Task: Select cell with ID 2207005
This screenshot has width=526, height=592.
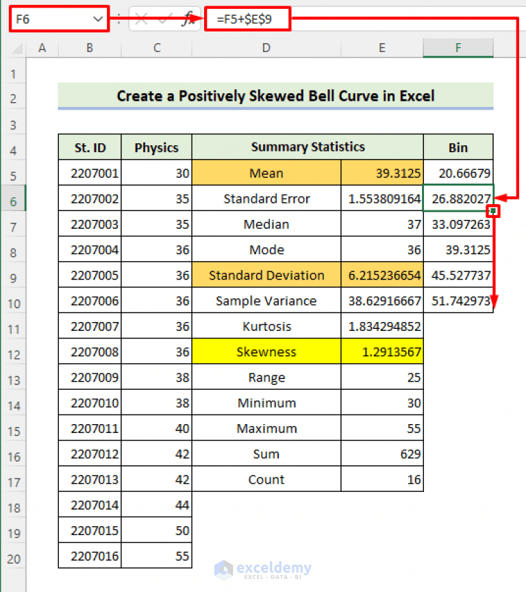Action: click(90, 275)
